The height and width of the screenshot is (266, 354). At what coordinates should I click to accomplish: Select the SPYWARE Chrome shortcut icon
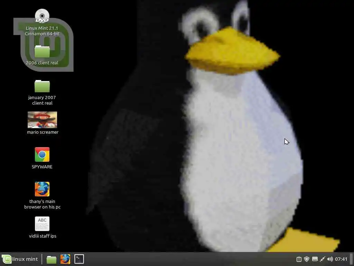pos(42,154)
